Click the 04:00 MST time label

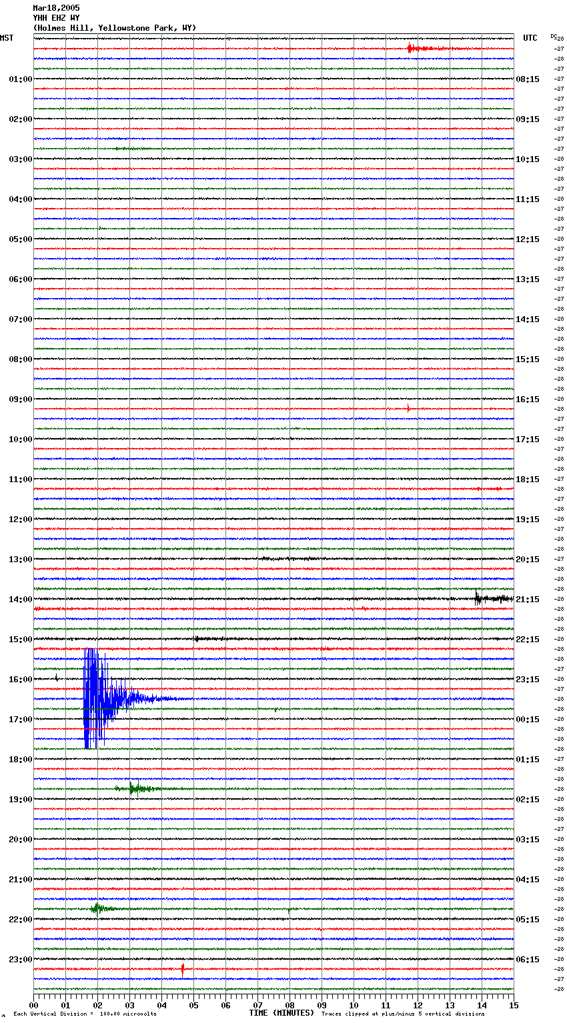coord(21,199)
